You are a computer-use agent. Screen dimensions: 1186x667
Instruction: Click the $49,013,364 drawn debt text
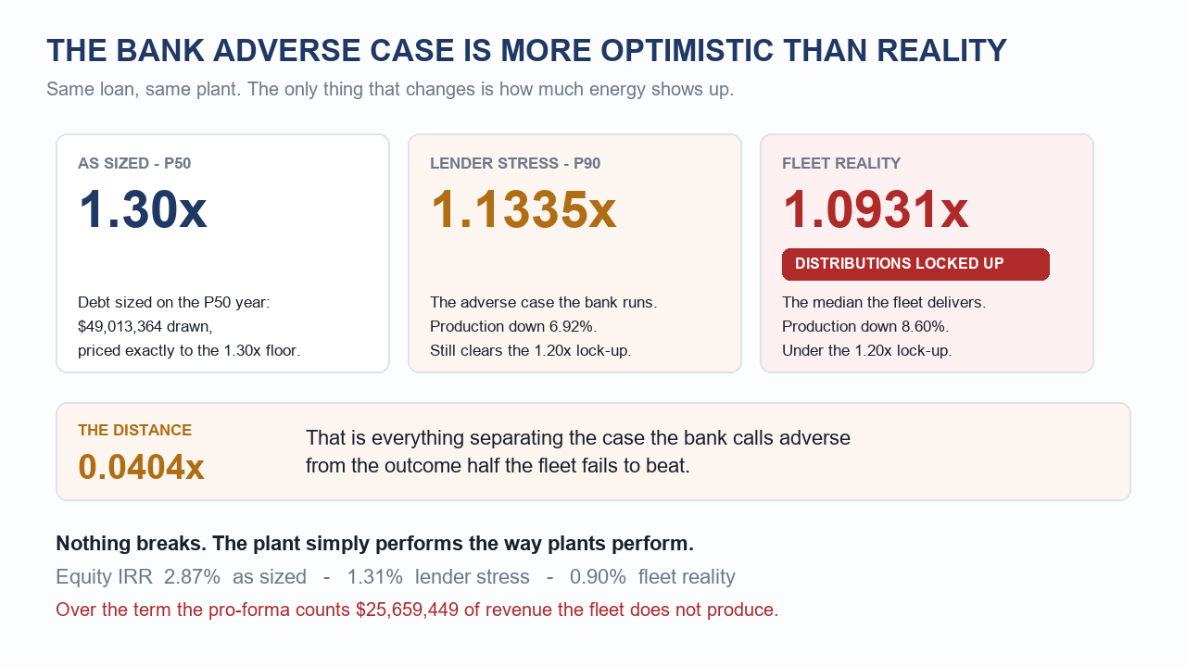(145, 326)
